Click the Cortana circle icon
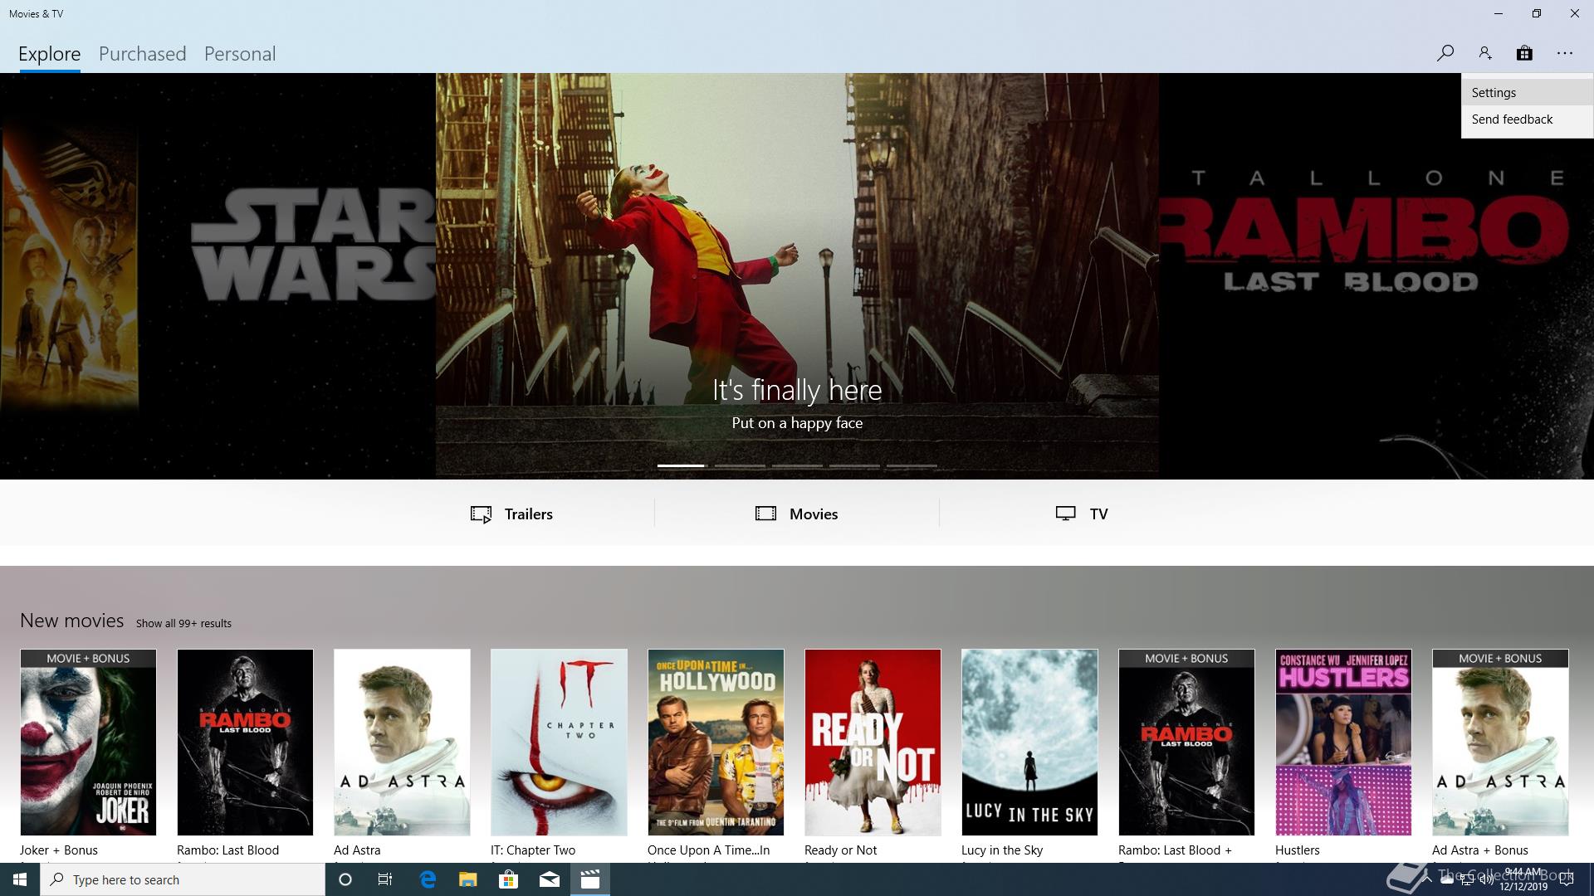This screenshot has height=896, width=1594. tap(345, 879)
